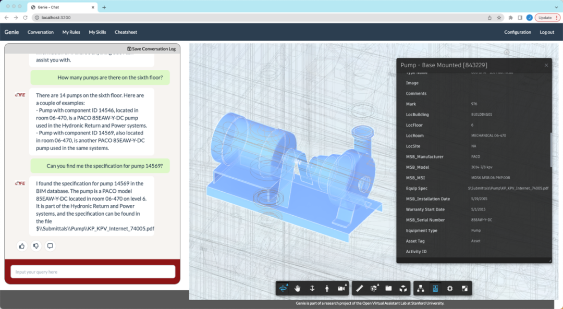Image resolution: width=563 pixels, height=309 pixels.
Task: Click the Mark value 976
Action: coord(474,104)
